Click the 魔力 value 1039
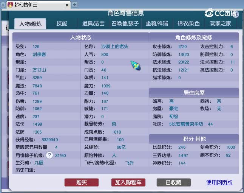 pyautogui.click(x=106, y=86)
